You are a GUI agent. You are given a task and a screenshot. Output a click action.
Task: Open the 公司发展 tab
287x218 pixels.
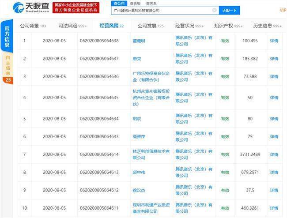[151, 26]
